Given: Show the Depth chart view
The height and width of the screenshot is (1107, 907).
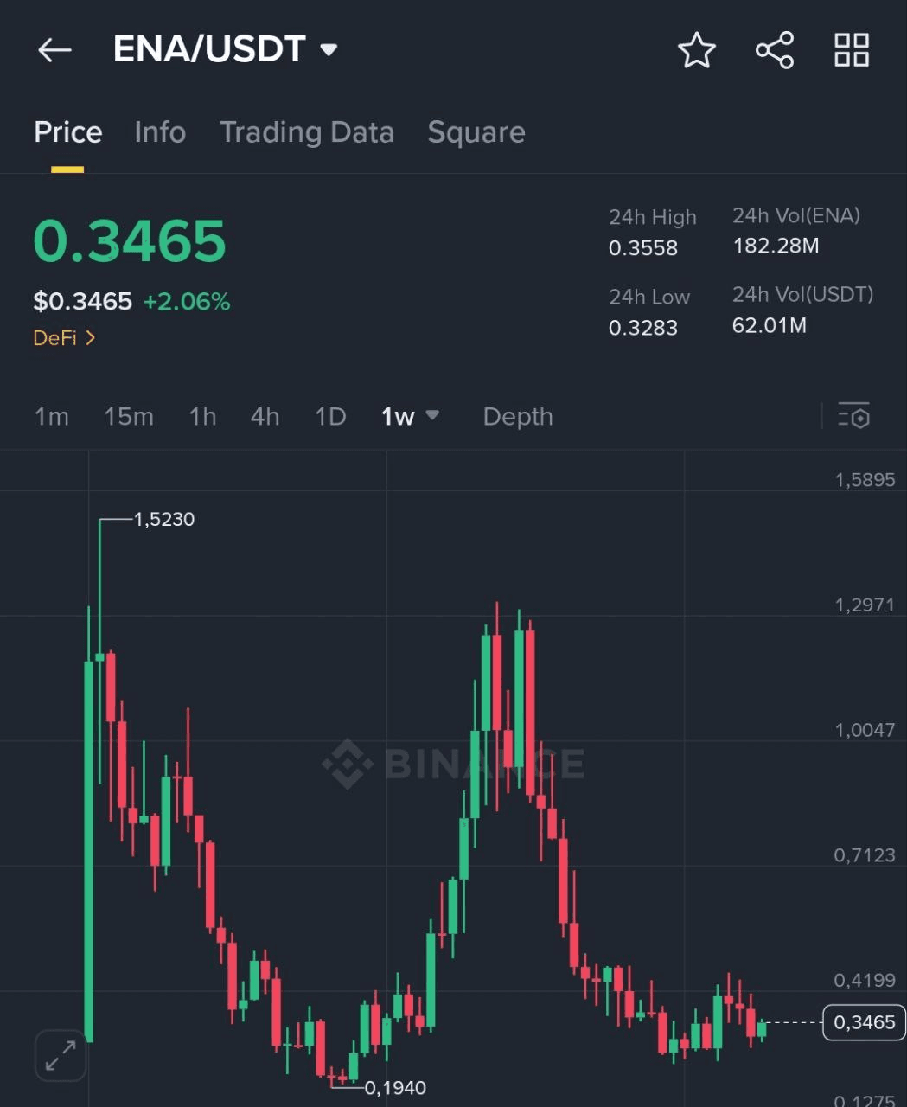Looking at the screenshot, I should [x=518, y=417].
